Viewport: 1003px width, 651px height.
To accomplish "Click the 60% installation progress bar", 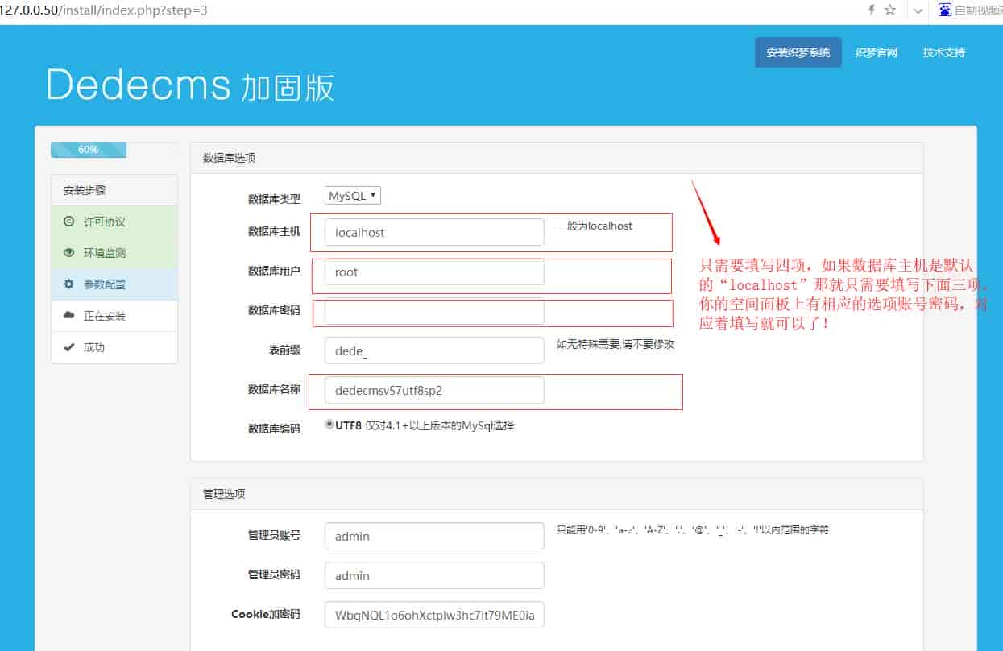I will (x=89, y=149).
